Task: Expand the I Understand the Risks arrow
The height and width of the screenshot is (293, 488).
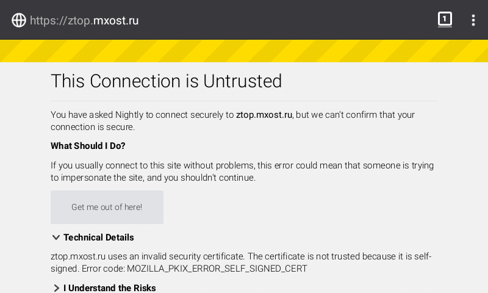Action: 56,288
